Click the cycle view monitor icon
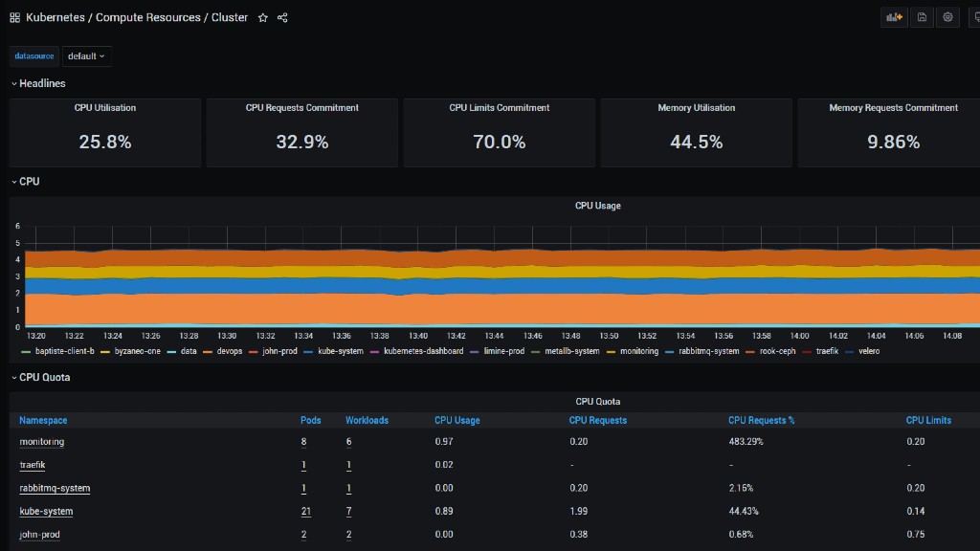This screenshot has height=551, width=980. click(x=975, y=17)
